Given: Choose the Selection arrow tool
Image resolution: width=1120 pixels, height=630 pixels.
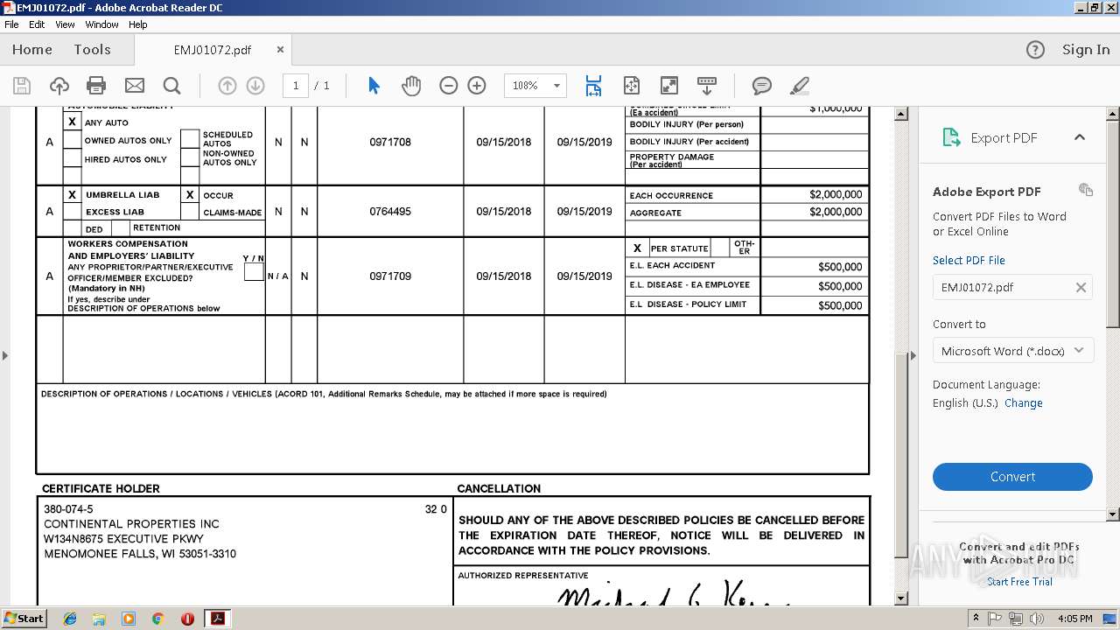Looking at the screenshot, I should click(374, 86).
